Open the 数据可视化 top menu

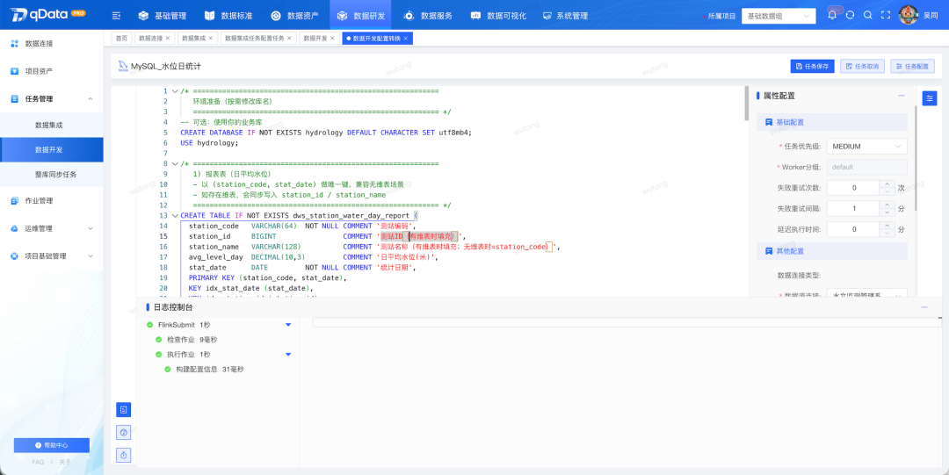pyautogui.click(x=497, y=16)
